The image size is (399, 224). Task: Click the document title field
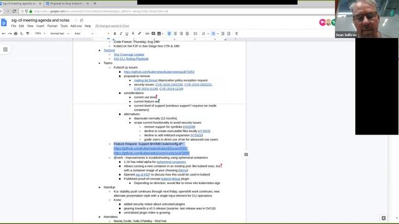41,20
